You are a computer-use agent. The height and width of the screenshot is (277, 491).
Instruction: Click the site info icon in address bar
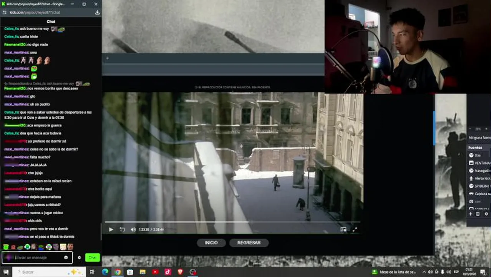click(x=5, y=12)
